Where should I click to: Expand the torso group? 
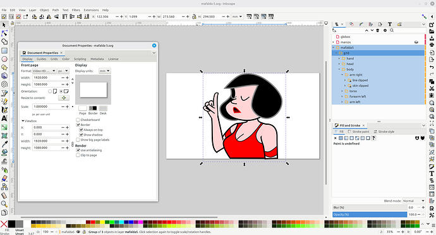342,91
